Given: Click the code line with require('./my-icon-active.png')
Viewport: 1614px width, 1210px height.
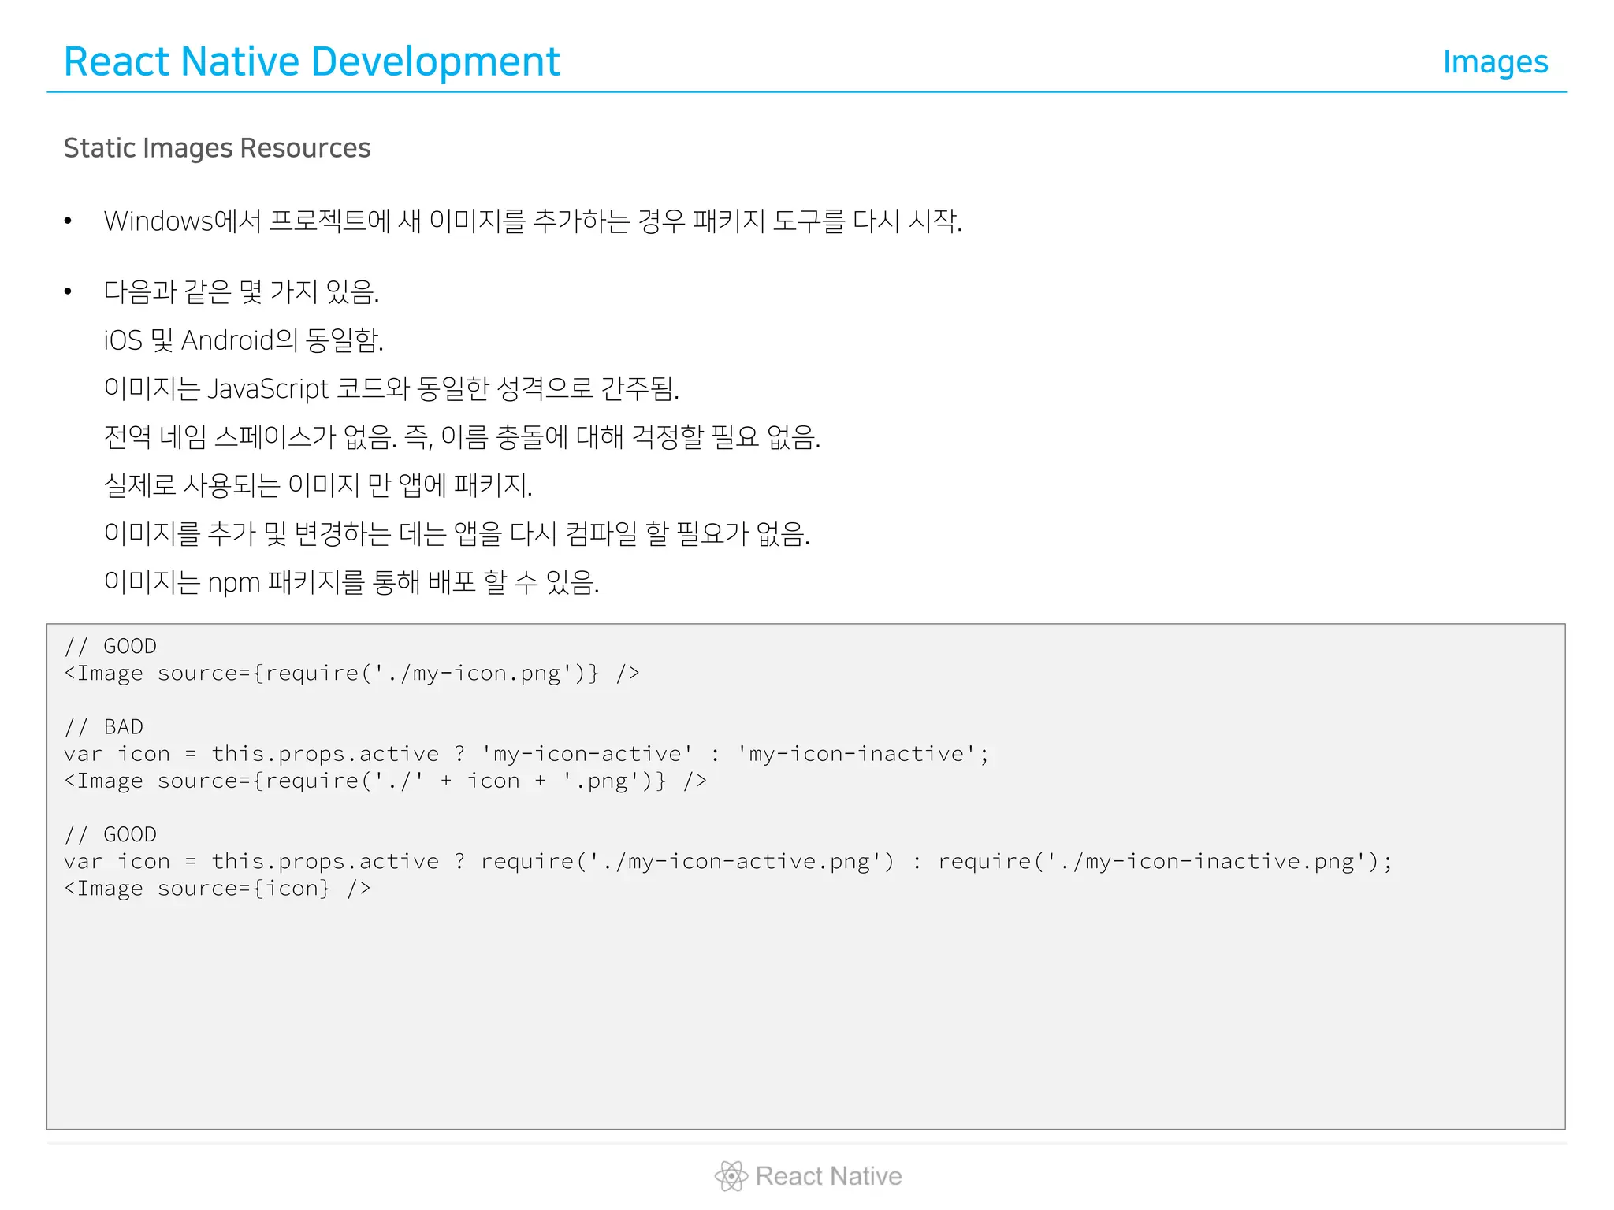Looking at the screenshot, I should point(728,862).
